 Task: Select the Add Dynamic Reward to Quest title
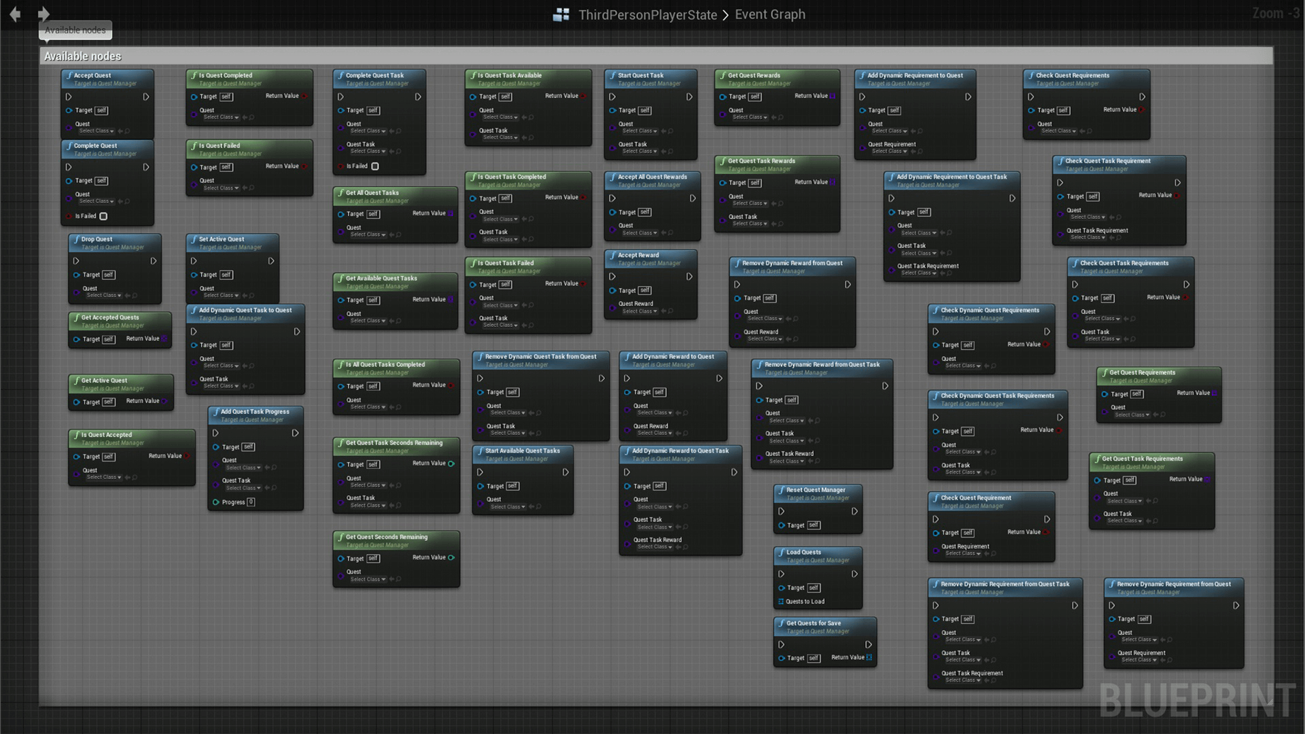pyautogui.click(x=673, y=356)
